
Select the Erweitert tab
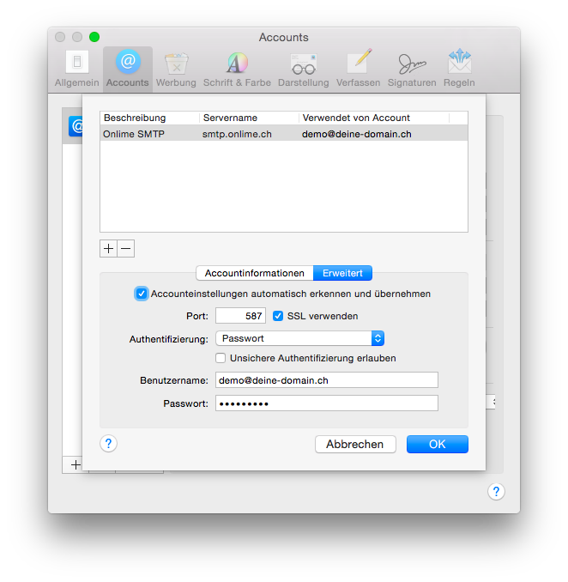[x=342, y=273]
